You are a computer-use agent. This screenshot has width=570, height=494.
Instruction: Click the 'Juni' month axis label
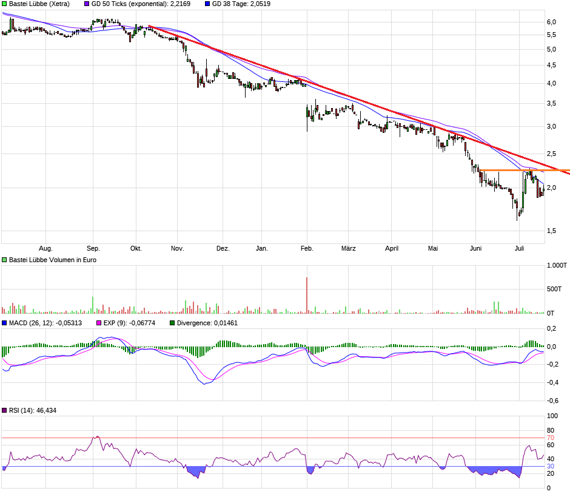[476, 248]
